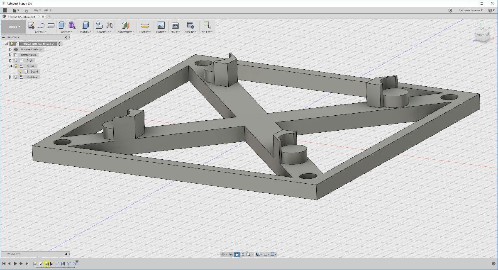498x270 pixels.
Task: Open the INSERT menu
Action: pyautogui.click(x=161, y=32)
